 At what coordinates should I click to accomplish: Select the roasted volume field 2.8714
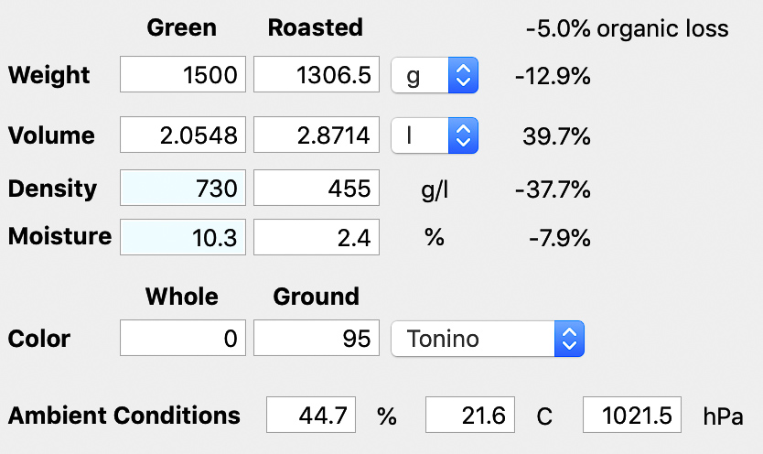pos(317,135)
